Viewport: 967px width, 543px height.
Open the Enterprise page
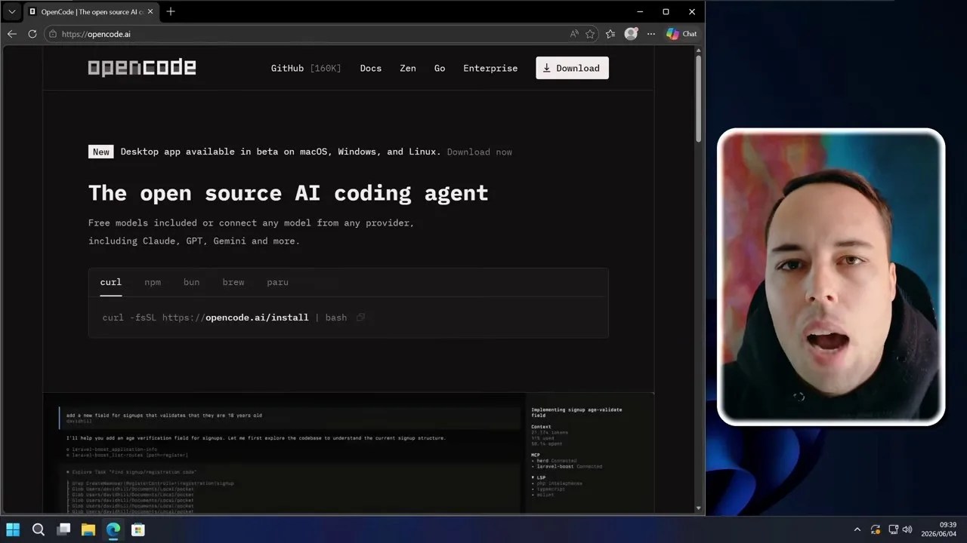(x=490, y=68)
